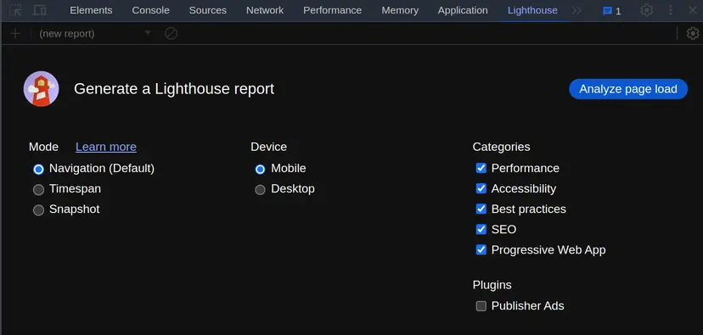This screenshot has width=703, height=335.
Task: Click the plus icon to add a new report
Action: point(15,34)
